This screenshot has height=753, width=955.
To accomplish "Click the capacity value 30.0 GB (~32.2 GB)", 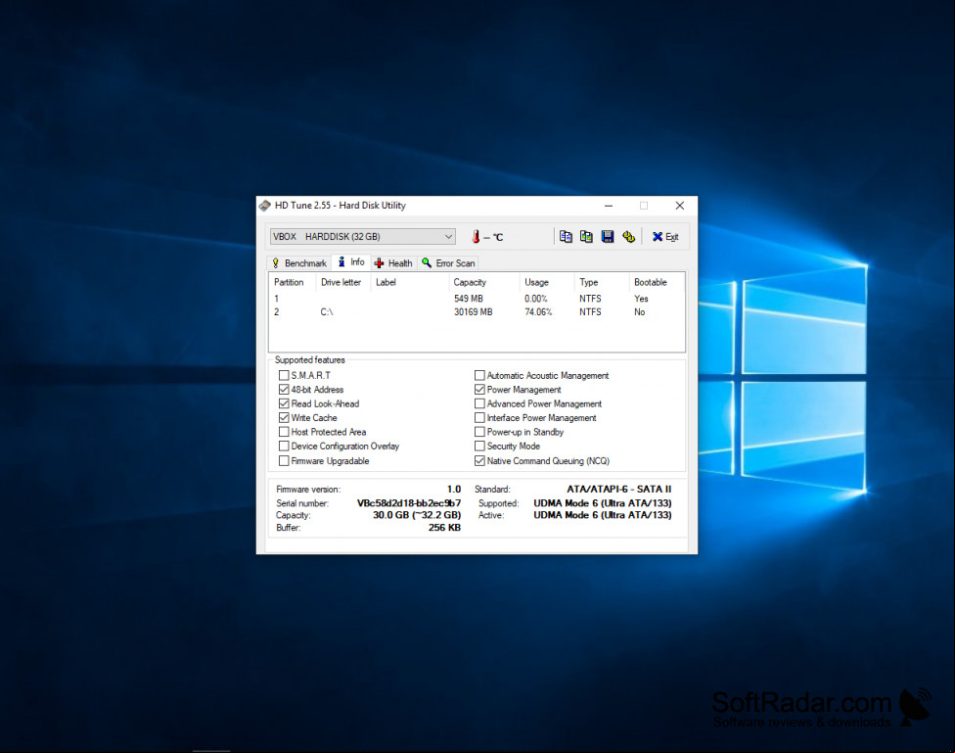I will point(417,515).
